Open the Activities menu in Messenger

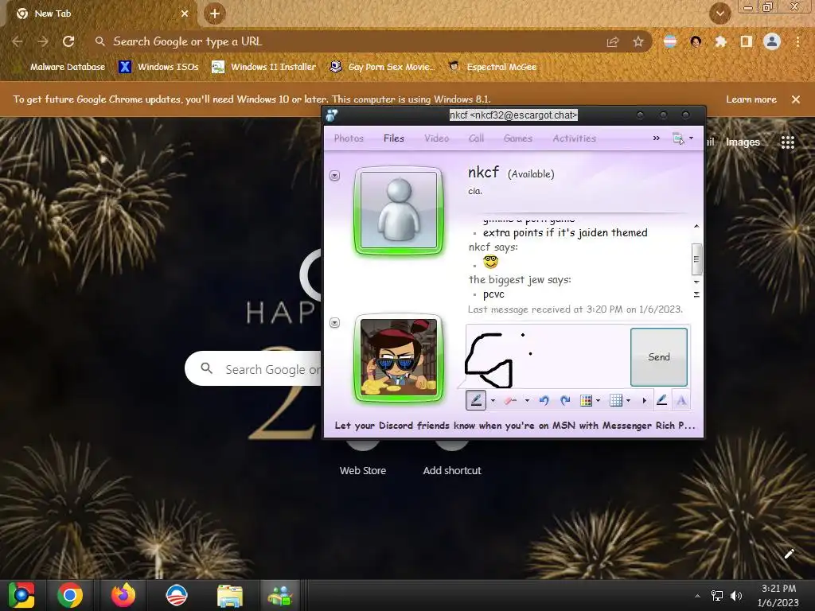tap(575, 138)
